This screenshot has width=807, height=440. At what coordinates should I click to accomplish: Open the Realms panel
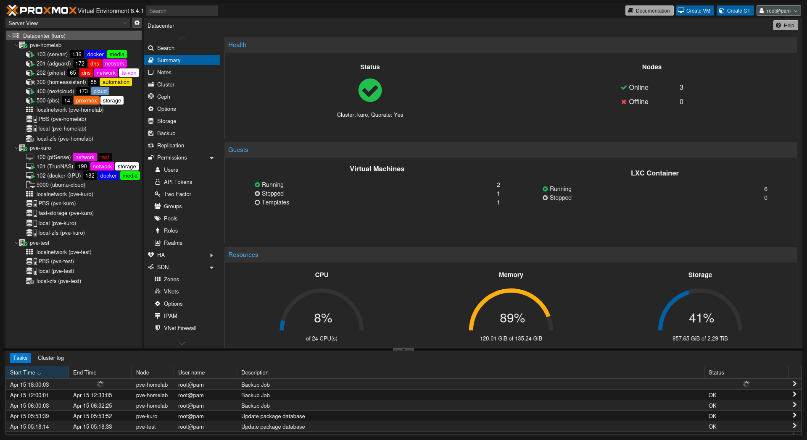pyautogui.click(x=172, y=243)
